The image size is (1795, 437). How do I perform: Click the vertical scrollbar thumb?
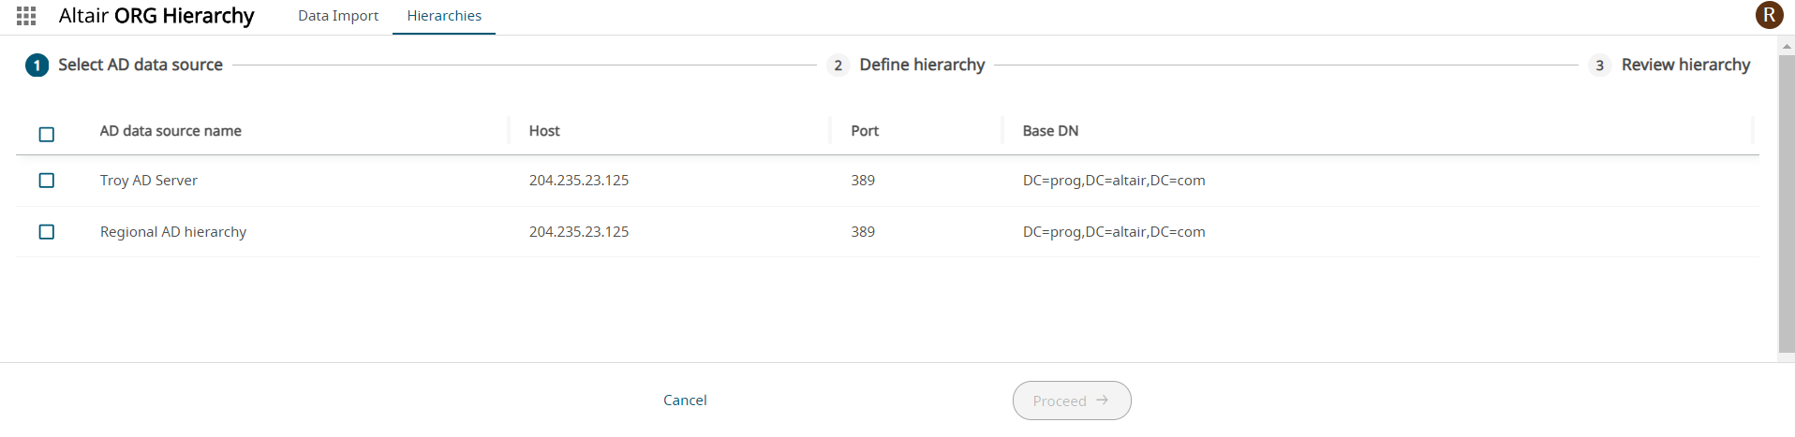[x=1786, y=201]
